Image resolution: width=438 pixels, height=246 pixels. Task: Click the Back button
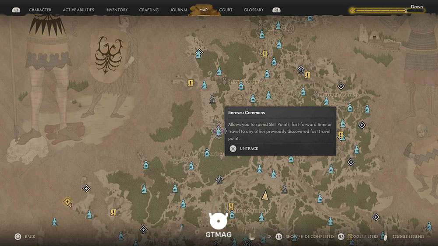point(30,236)
